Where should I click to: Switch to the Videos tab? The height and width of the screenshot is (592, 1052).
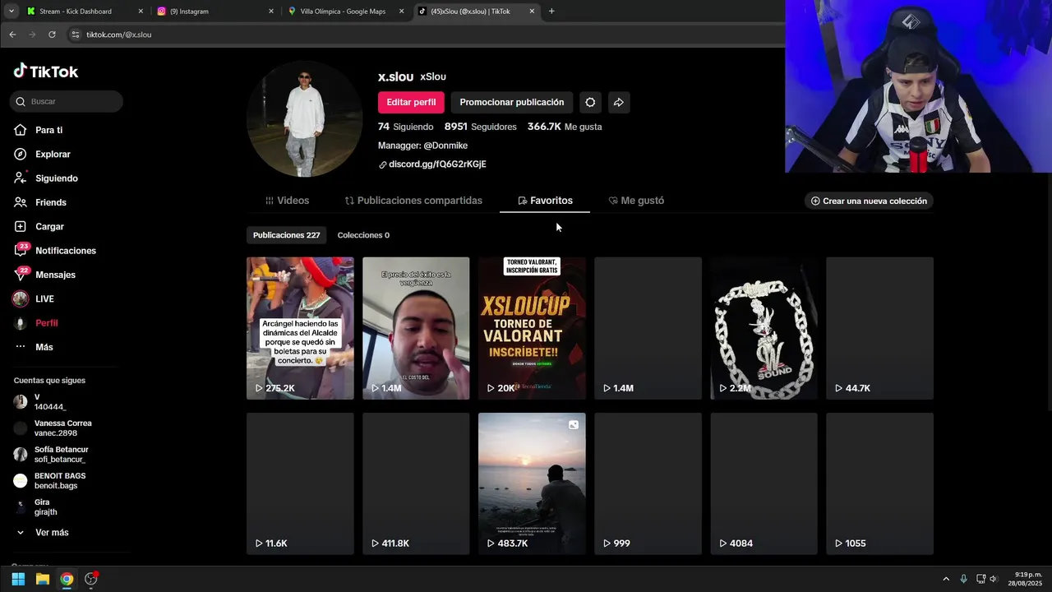pos(287,201)
